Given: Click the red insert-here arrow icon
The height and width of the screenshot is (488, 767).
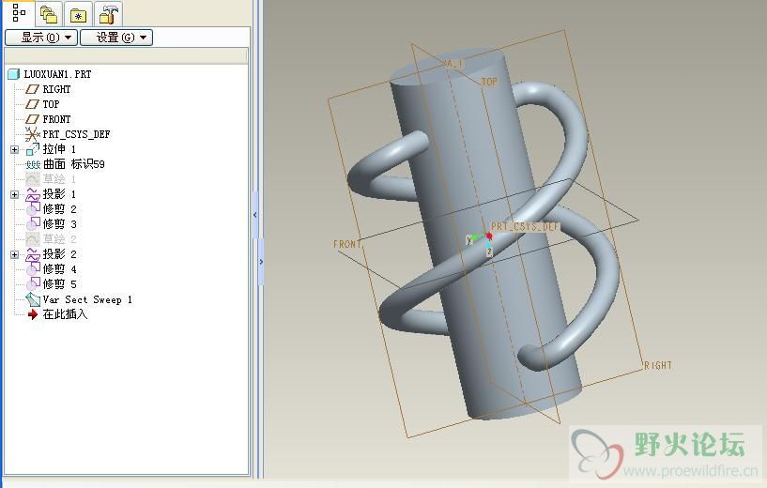Looking at the screenshot, I should 33,314.
